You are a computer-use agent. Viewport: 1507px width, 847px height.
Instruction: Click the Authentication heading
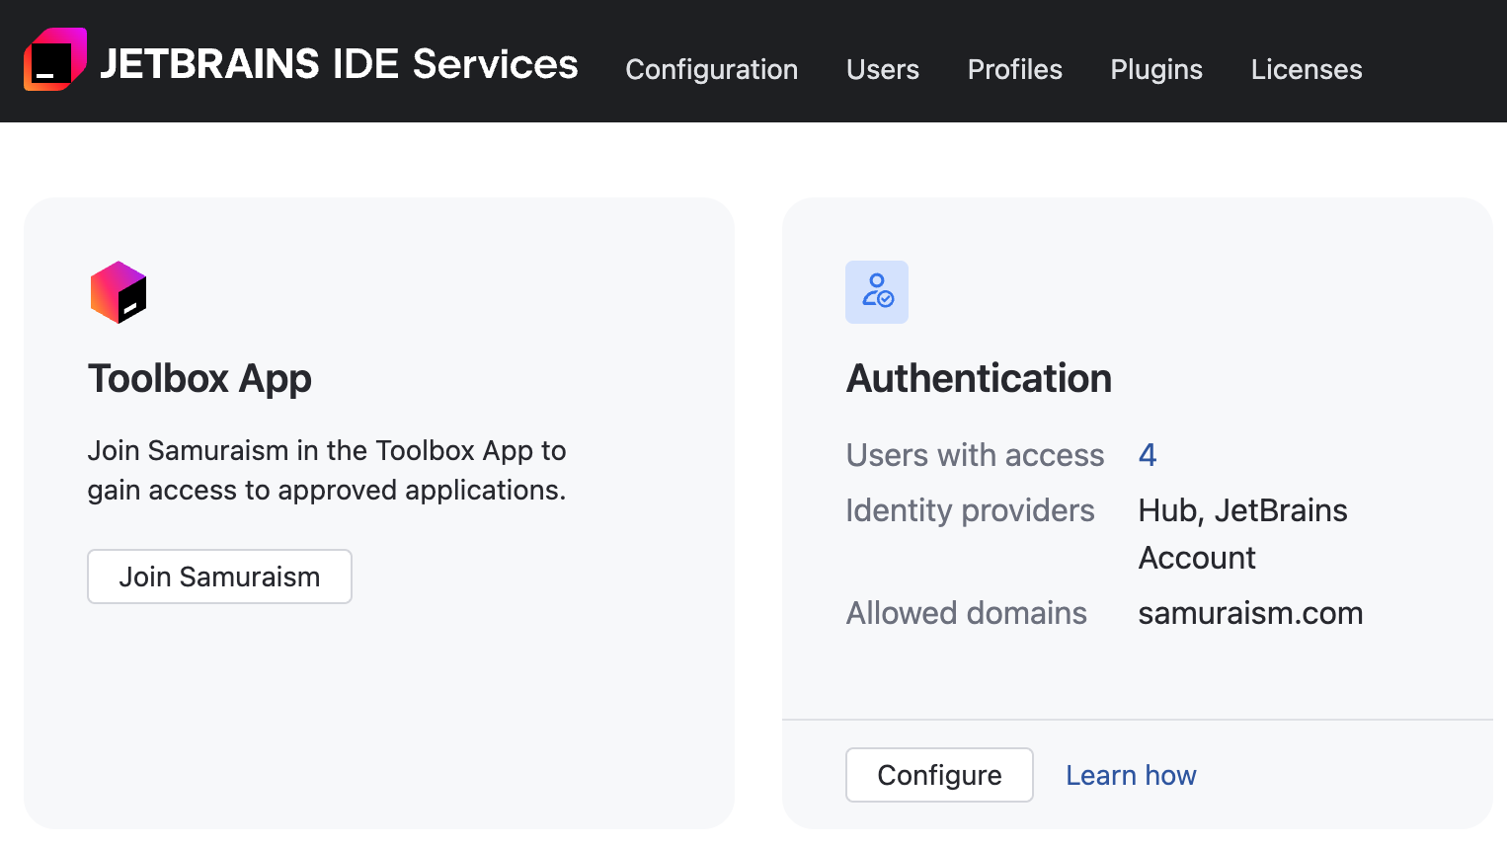[979, 379]
